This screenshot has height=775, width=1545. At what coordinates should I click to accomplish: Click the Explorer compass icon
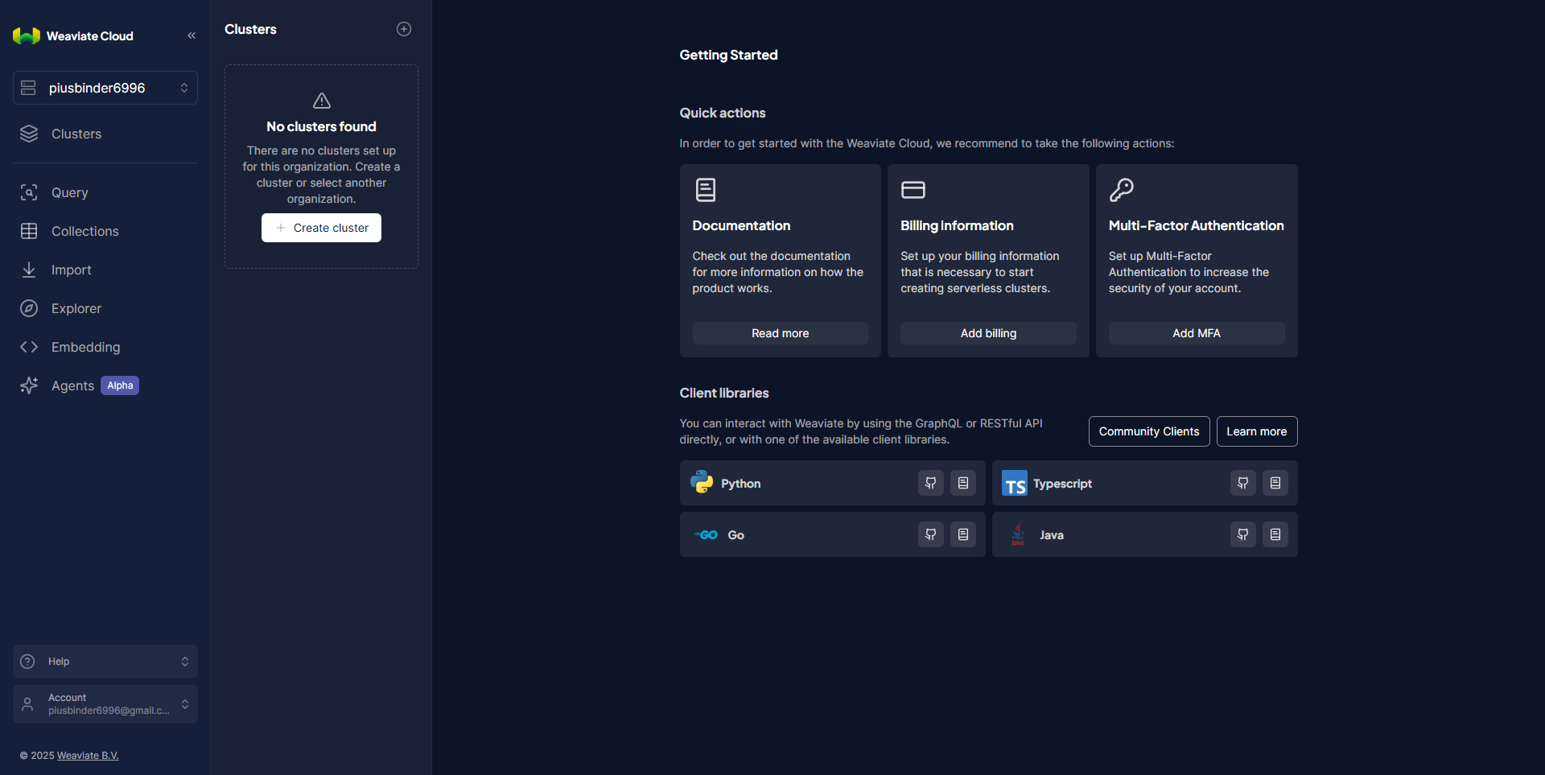click(29, 308)
